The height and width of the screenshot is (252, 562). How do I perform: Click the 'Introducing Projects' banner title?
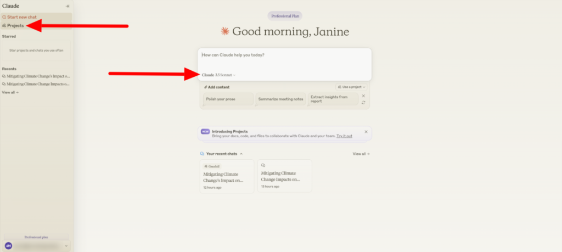[230, 131]
